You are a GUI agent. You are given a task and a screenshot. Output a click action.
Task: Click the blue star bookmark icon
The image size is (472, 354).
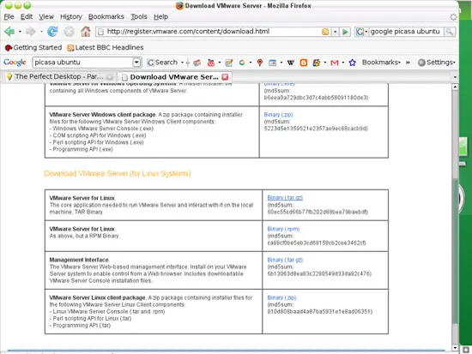click(352, 63)
